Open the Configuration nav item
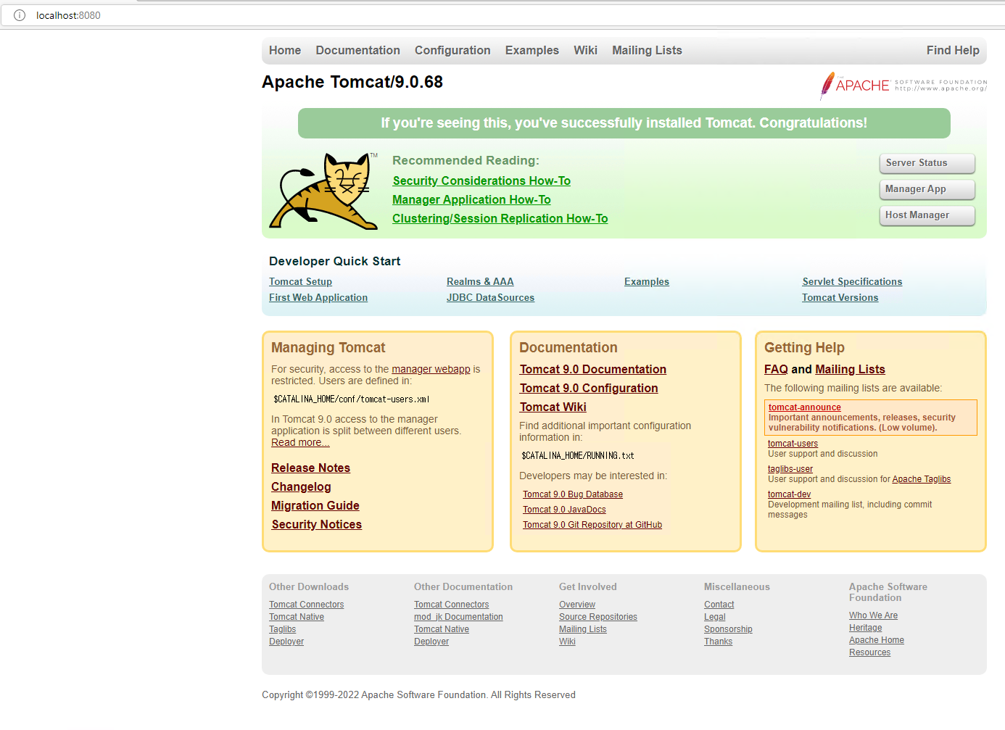Image resolution: width=1005 pixels, height=730 pixels. click(x=452, y=50)
